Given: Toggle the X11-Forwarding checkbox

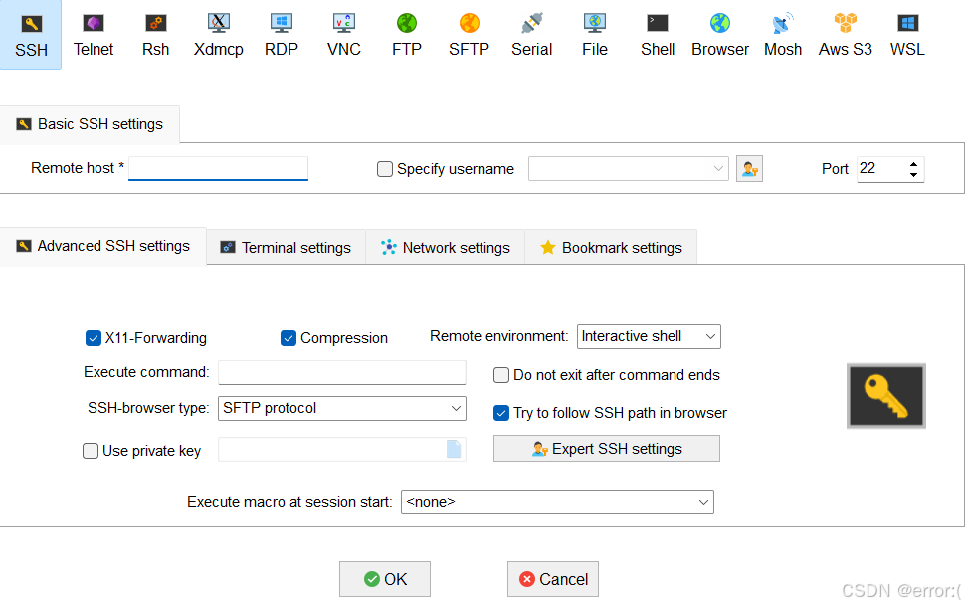Looking at the screenshot, I should click(x=93, y=338).
